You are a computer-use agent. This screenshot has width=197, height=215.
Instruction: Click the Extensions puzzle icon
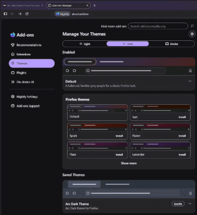coord(13,54)
